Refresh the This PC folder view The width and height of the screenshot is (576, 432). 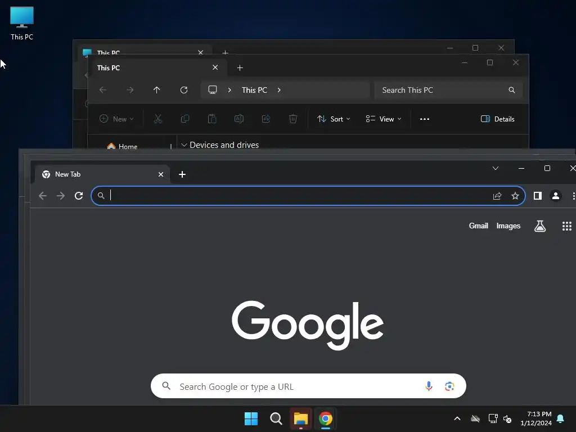(184, 90)
